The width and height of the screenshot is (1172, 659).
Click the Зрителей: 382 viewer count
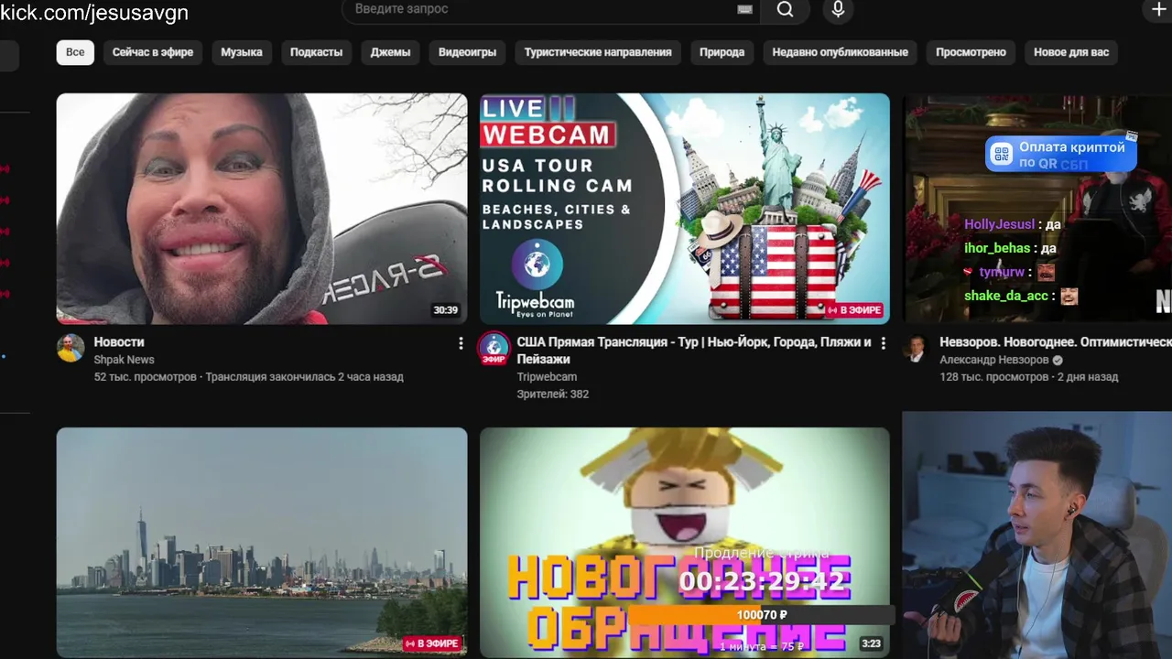click(553, 394)
